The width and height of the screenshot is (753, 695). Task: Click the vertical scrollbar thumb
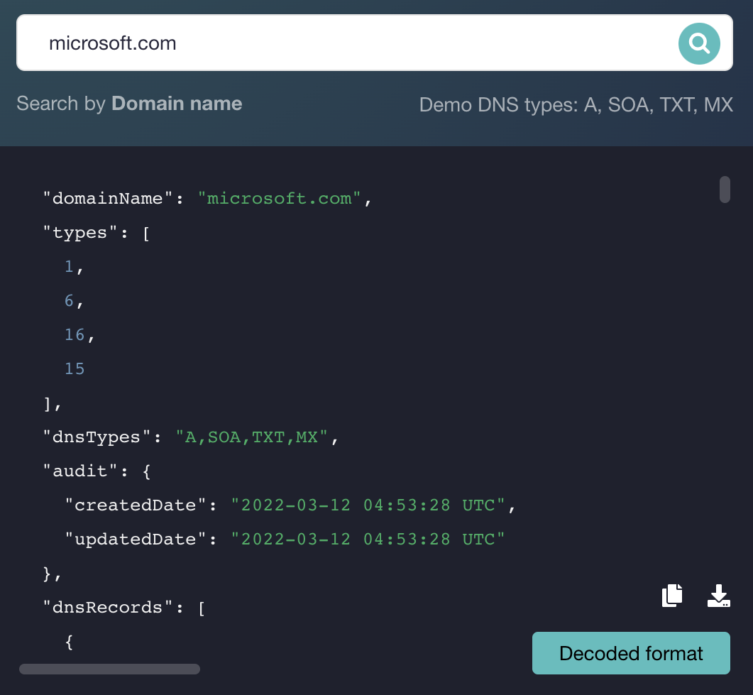coord(725,190)
